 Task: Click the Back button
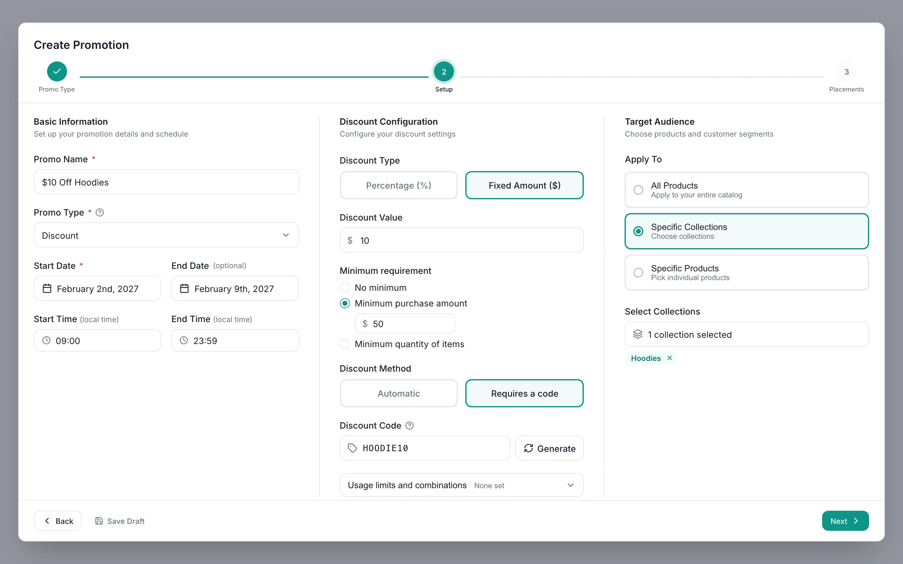[x=58, y=521]
